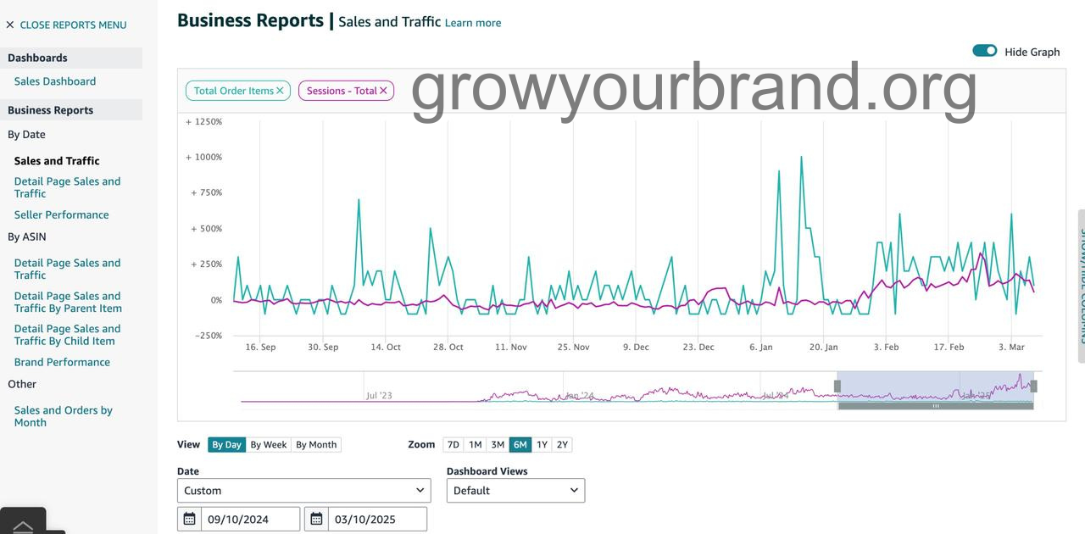Set zoom to 7D
Viewport: 1085px width, 534px height.
click(453, 444)
